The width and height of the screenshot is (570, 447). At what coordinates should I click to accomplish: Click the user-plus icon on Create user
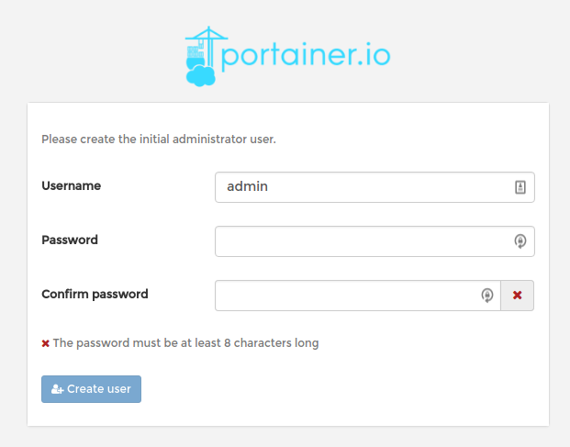[x=57, y=389]
